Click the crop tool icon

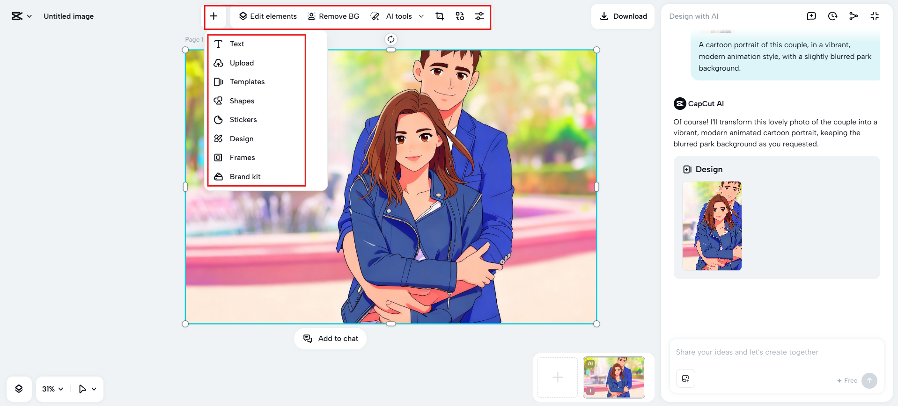pyautogui.click(x=440, y=16)
